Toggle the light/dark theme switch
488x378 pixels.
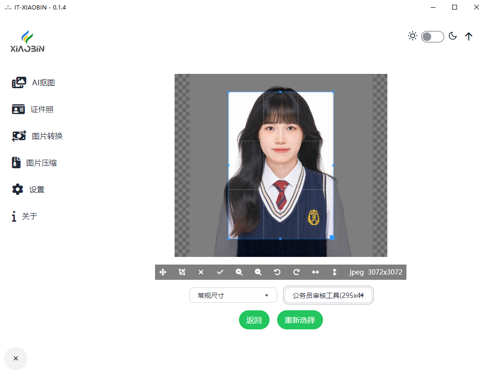click(x=433, y=37)
